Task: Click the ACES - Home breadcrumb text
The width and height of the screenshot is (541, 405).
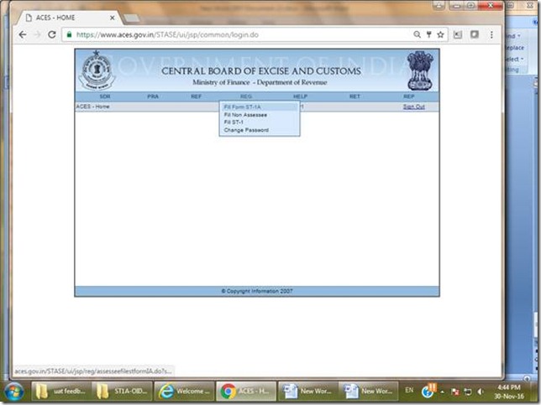Action: (92, 106)
